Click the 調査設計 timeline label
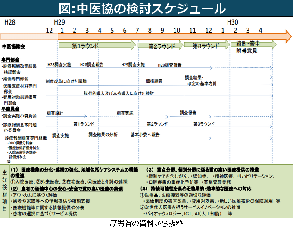The image size is (293, 227). tap(55, 113)
